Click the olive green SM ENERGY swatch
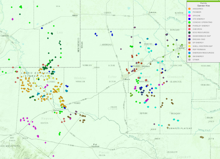220x159 pixels. point(189,56)
